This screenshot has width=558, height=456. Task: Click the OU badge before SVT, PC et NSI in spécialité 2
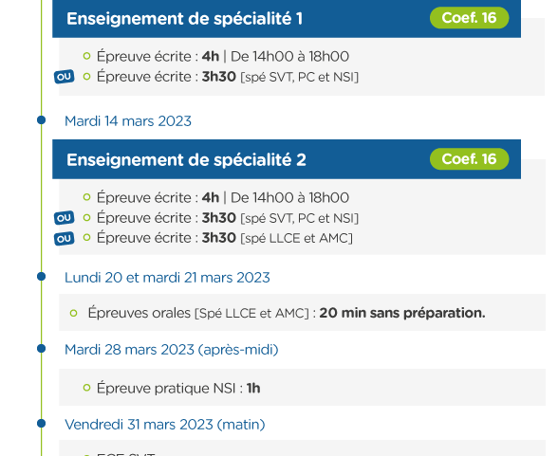(65, 218)
